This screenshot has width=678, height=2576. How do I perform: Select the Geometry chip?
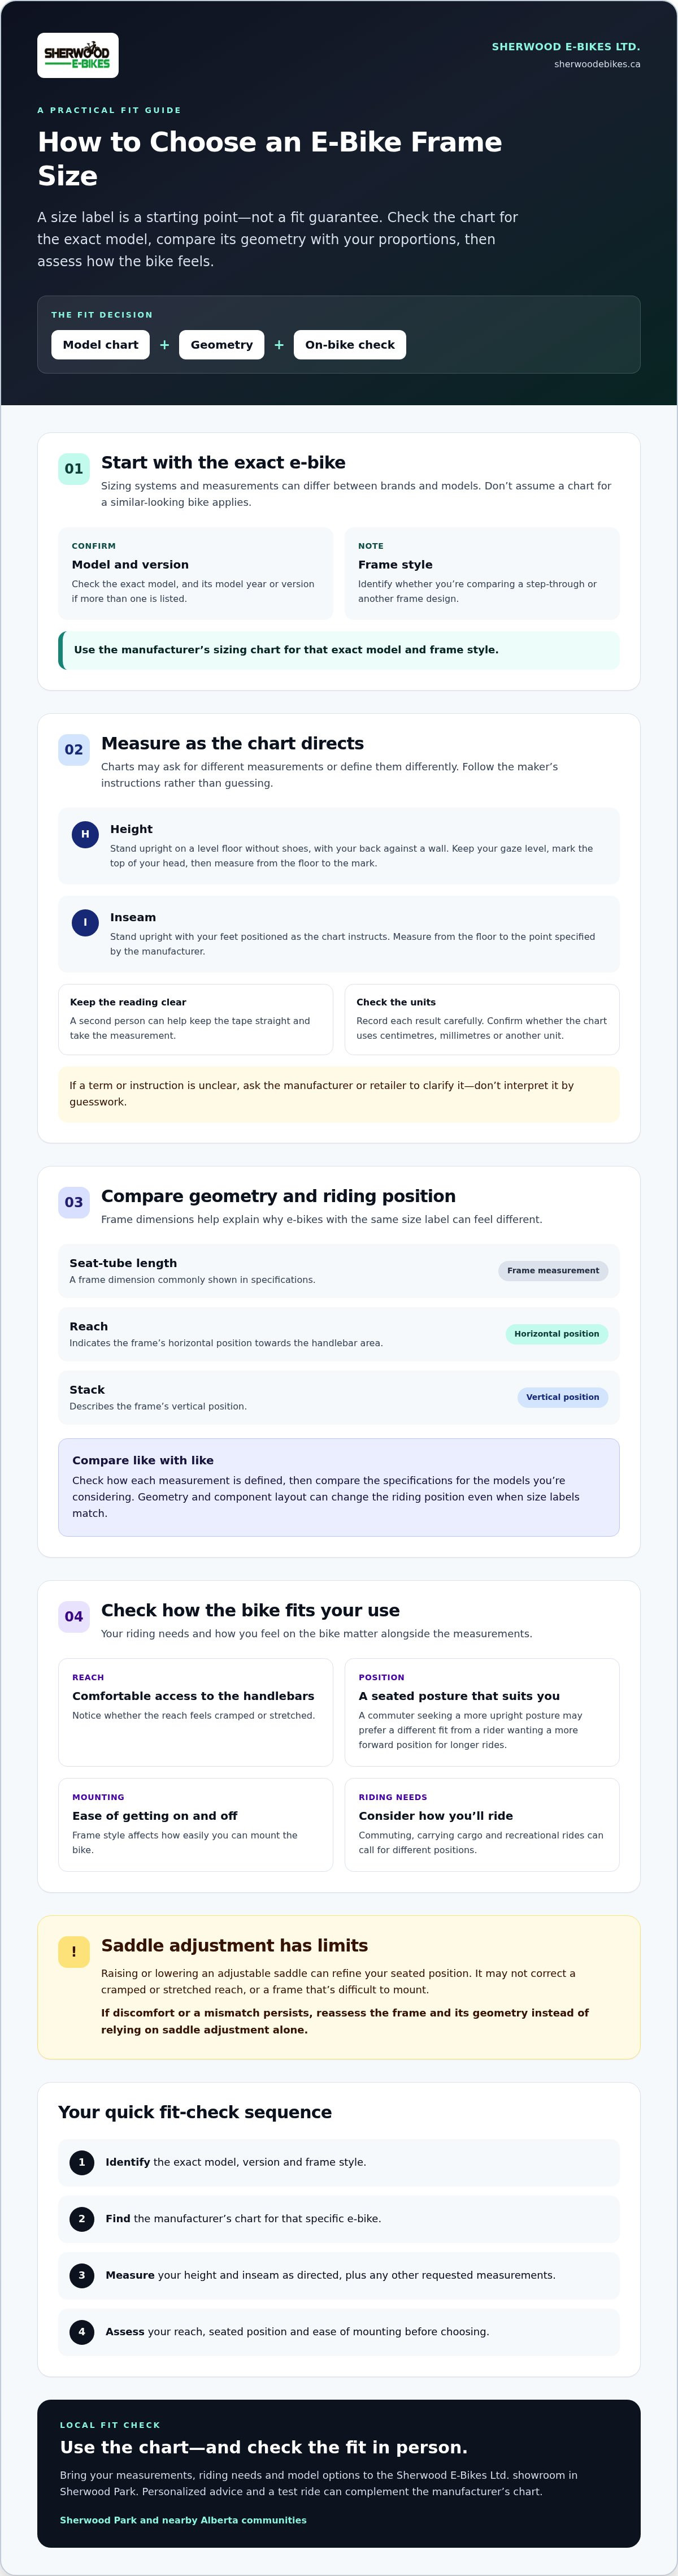222,345
